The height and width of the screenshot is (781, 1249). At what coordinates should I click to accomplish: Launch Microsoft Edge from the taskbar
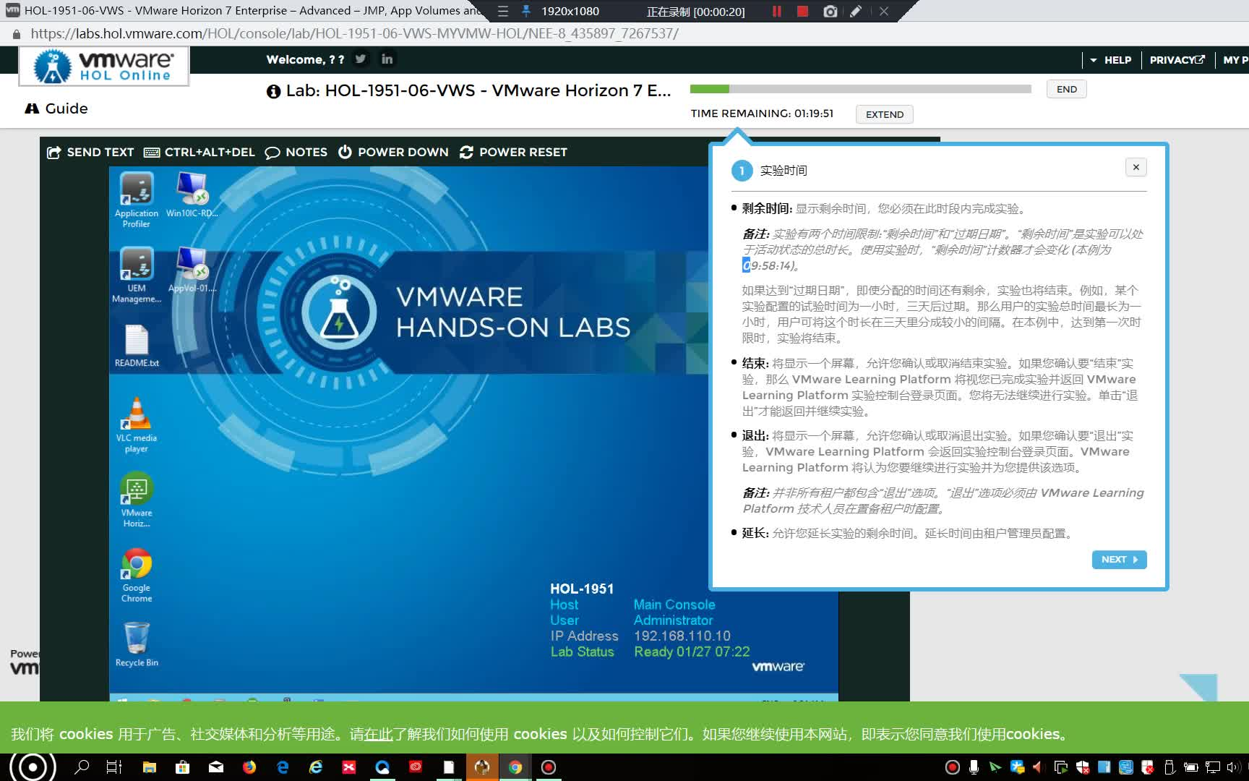coord(283,767)
